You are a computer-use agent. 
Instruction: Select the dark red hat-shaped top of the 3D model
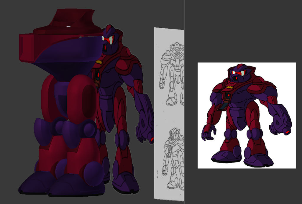[68, 22]
